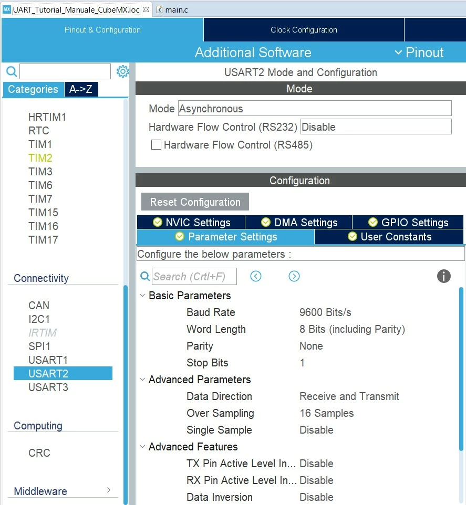
Task: Select RTC in the peripheral list
Action: [39, 130]
